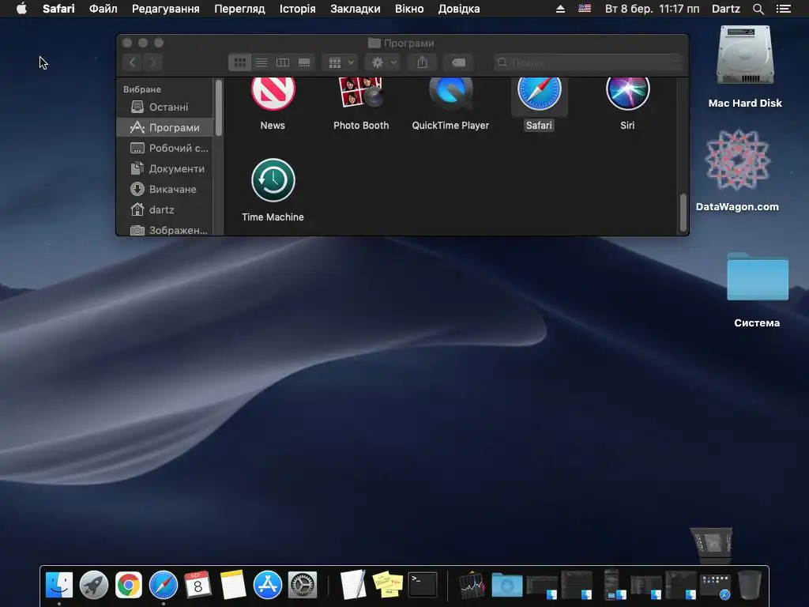Open the Історія menu
The width and height of the screenshot is (809, 607).
[297, 9]
